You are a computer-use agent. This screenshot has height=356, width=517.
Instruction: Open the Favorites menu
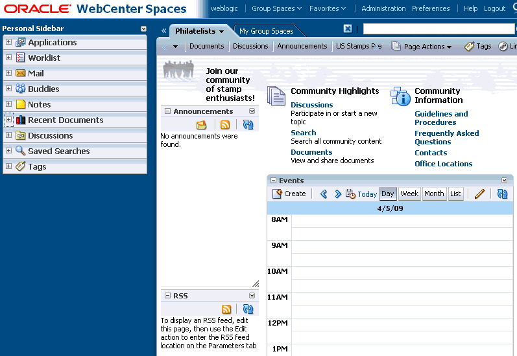click(328, 8)
